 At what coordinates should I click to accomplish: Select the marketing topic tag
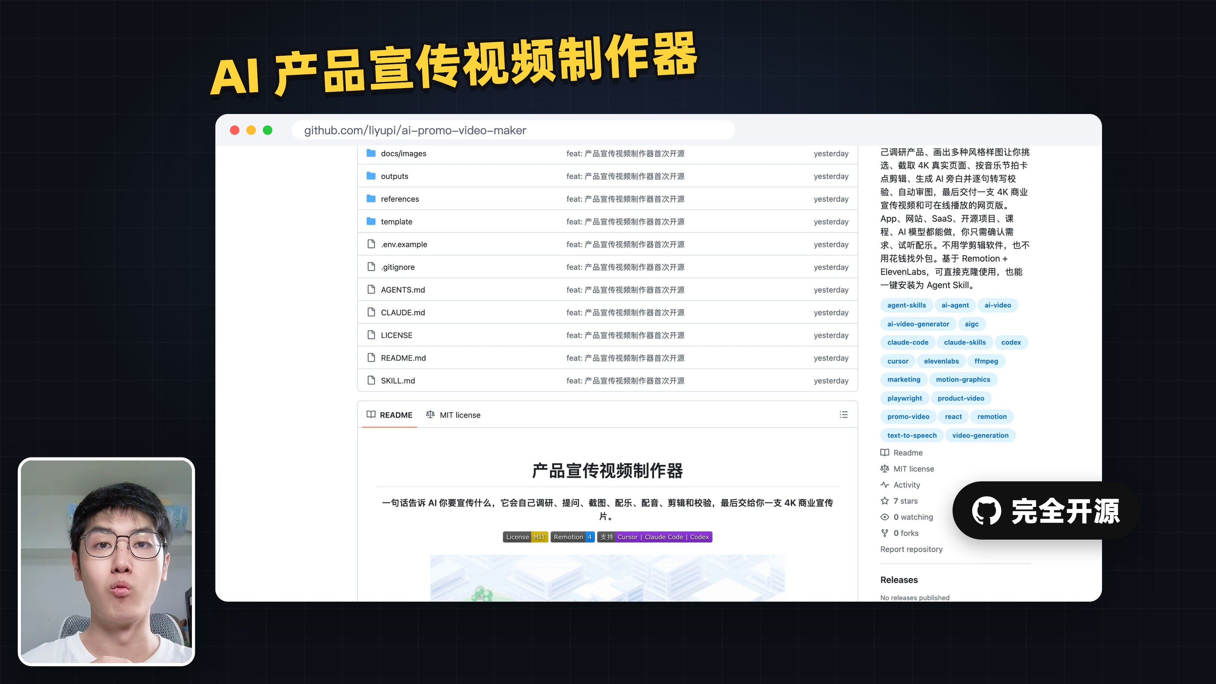(x=904, y=380)
